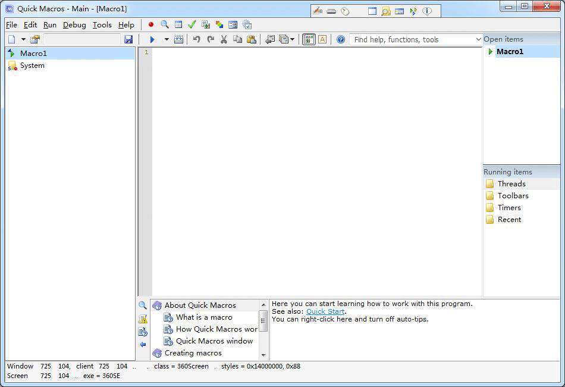Open the 'Find help, functions, tools' dropdown

click(478, 39)
